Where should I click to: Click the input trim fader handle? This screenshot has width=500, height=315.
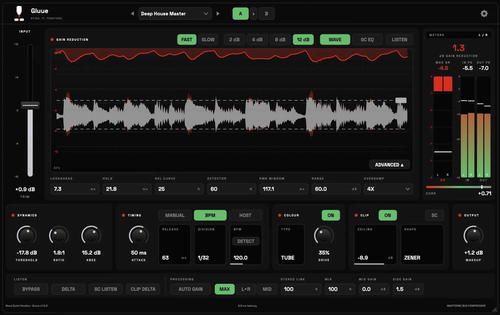click(30, 105)
